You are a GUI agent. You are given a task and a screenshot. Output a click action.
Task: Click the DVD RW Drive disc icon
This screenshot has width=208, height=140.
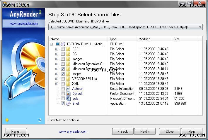pyautogui.click(x=63, y=44)
